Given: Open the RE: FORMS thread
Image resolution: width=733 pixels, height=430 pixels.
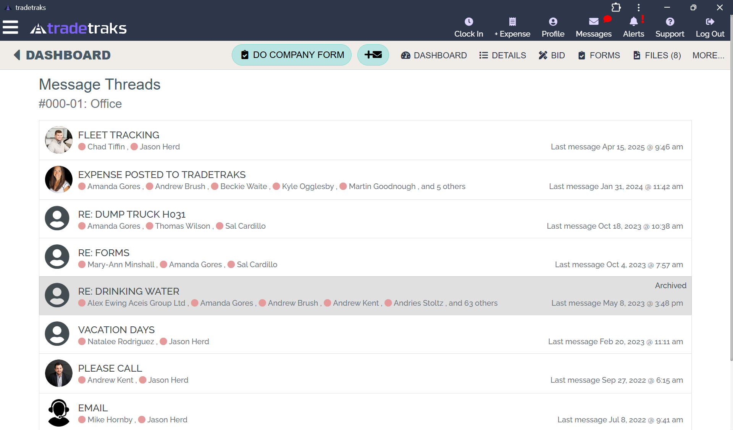Looking at the screenshot, I should click(365, 258).
